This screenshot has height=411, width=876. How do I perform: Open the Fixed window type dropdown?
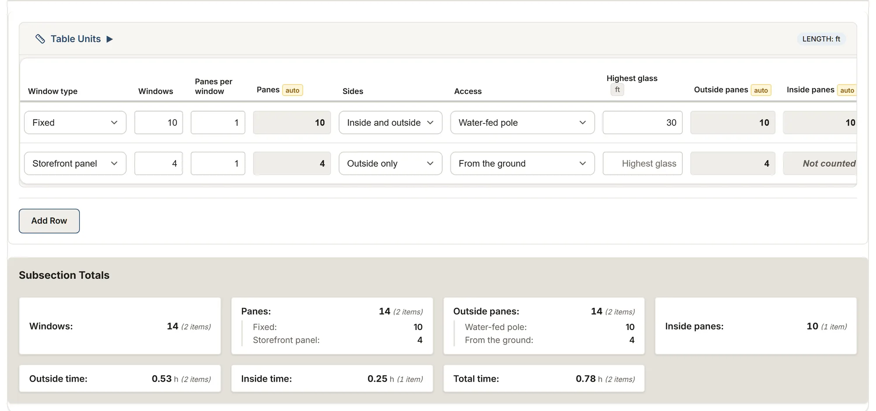75,123
